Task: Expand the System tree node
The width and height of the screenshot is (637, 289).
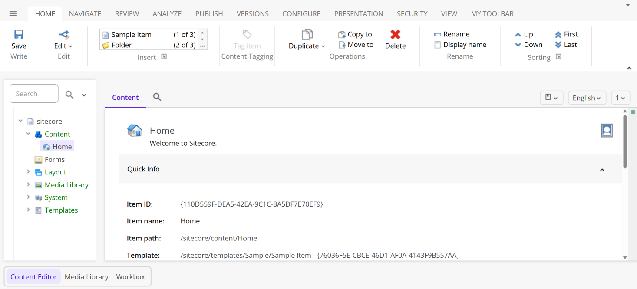Action: pos(28,197)
